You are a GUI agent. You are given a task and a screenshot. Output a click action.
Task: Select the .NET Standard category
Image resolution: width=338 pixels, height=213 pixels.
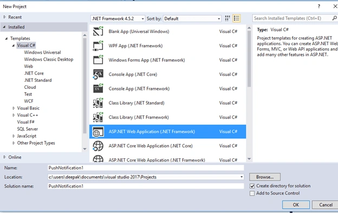38,80
